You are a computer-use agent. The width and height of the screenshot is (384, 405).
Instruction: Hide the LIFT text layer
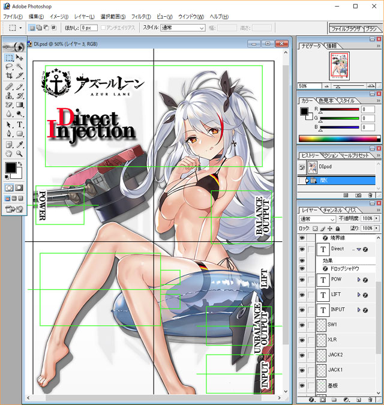[x=302, y=295]
